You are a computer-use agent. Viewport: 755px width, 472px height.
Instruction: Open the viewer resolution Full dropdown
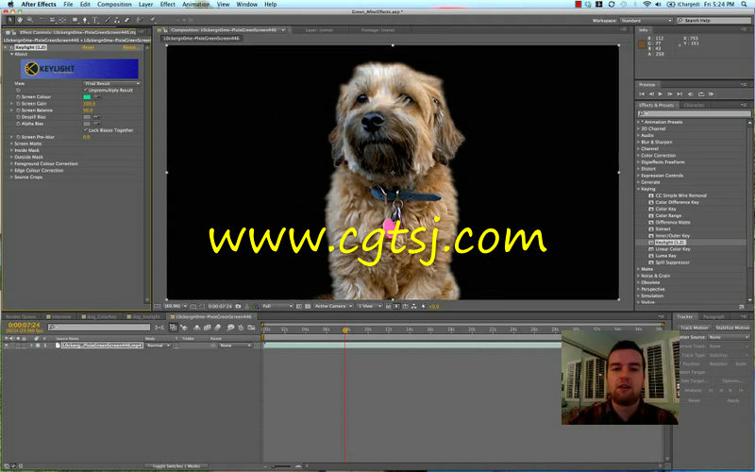[x=277, y=306]
